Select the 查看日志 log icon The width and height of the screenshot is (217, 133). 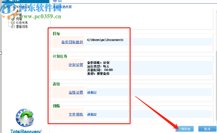[x=13, y=26]
